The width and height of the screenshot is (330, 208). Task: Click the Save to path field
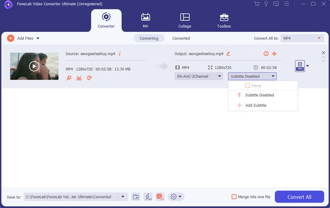(71, 197)
